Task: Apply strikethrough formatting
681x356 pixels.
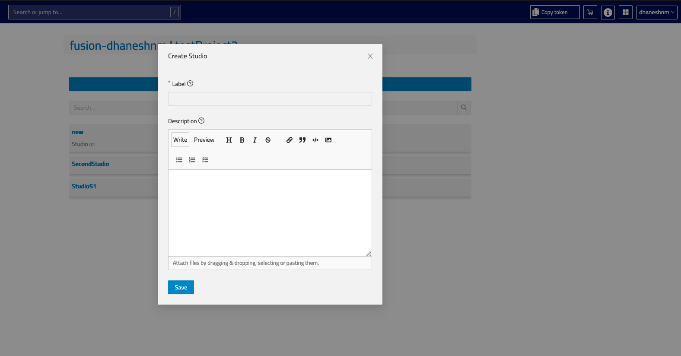Action: 268,140
